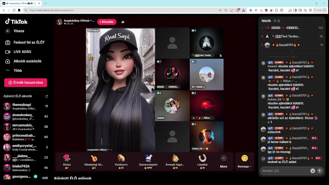
Task: Select the 6ewa6 guest tile
Action: (172, 106)
